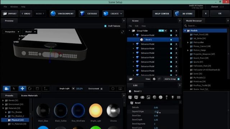Screen dimensions: 230x129
Task: Click the Group Folder's folder icon
Action: [x=133, y=31]
